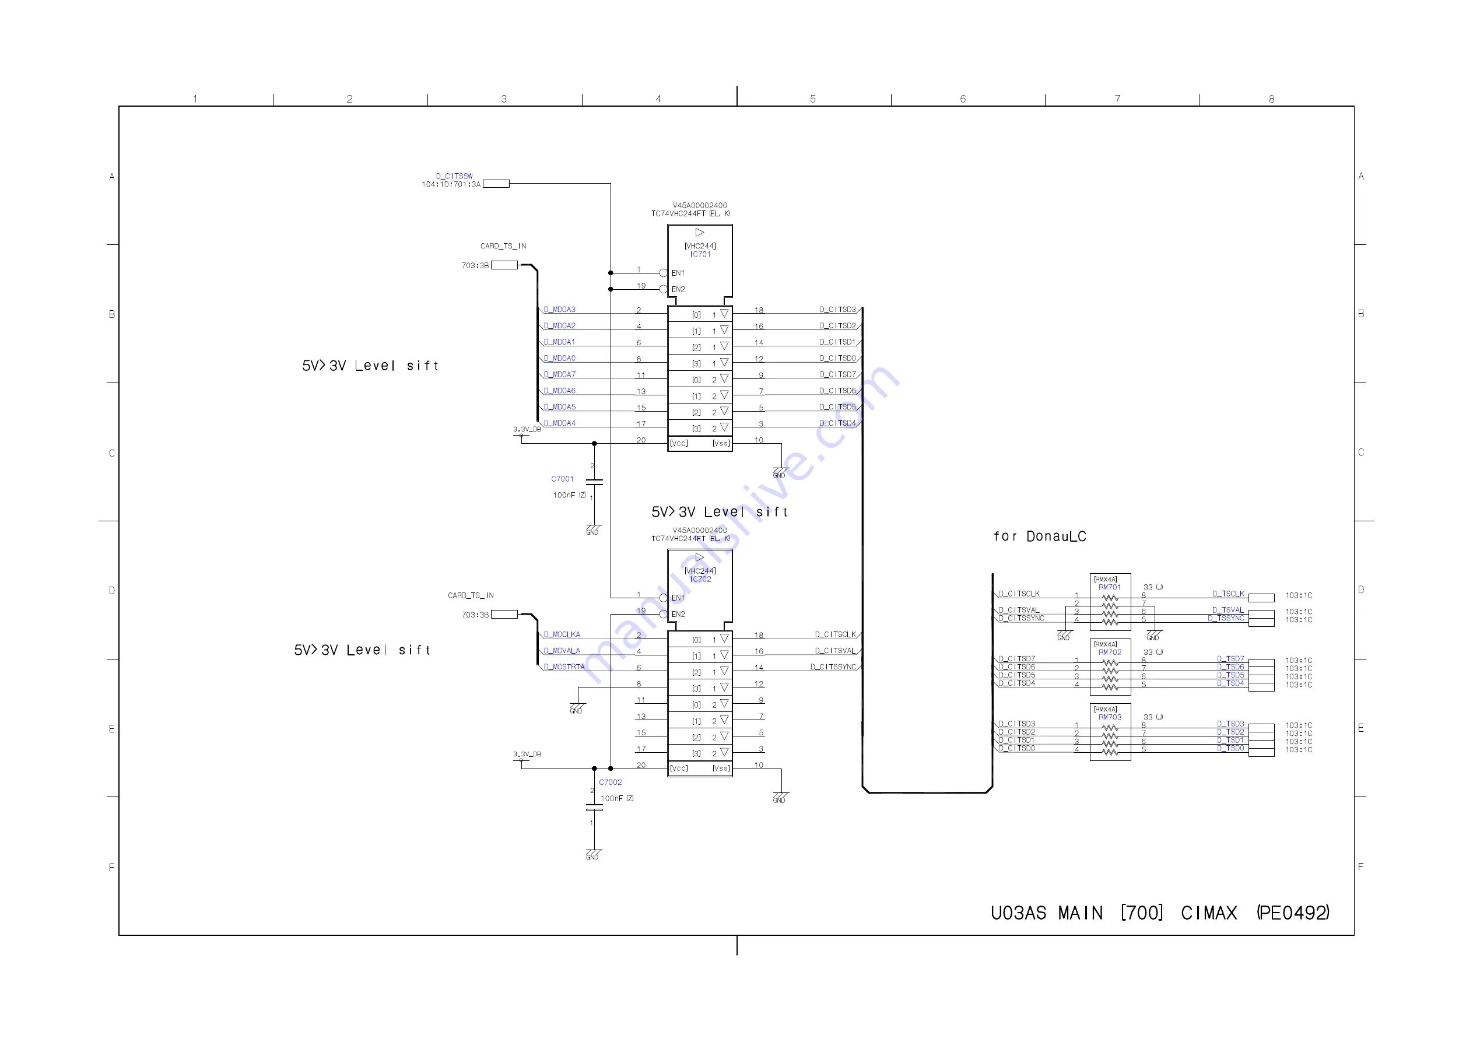Select capacitor label C7001
1473x1042 pixels.
point(562,479)
